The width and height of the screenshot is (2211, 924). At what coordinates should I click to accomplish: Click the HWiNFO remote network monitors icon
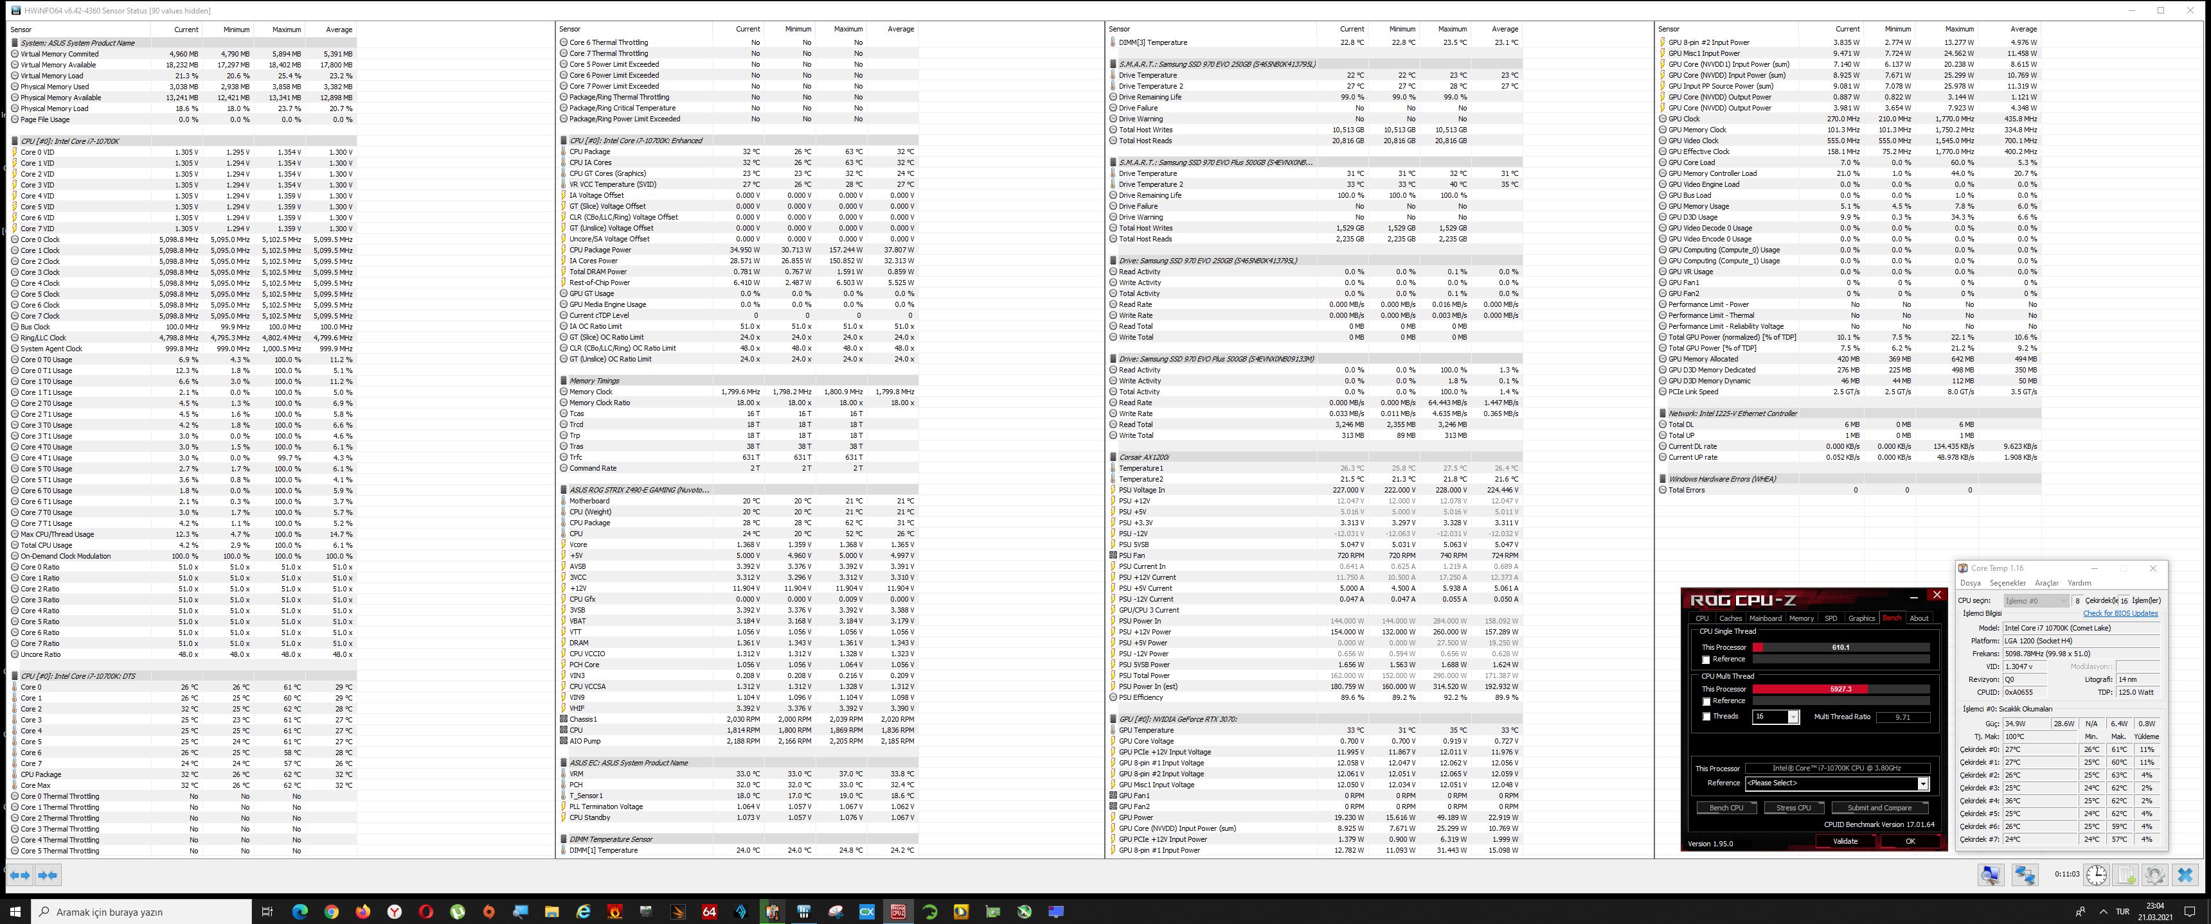pos(2026,875)
